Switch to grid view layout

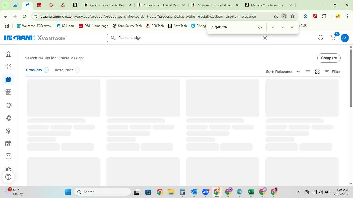(317, 72)
